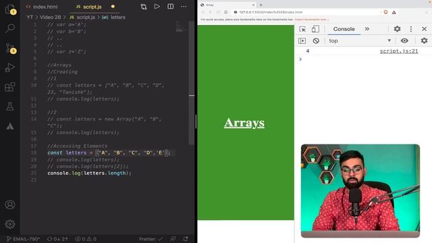
Task: Click the import bookmarks now link
Action: (312, 20)
